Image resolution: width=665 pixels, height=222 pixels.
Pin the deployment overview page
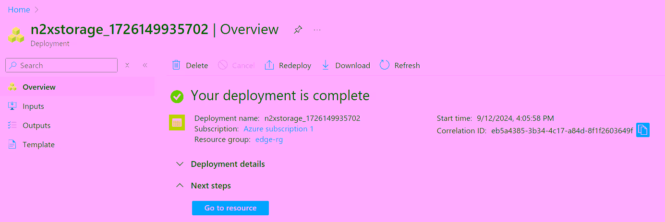tap(298, 30)
